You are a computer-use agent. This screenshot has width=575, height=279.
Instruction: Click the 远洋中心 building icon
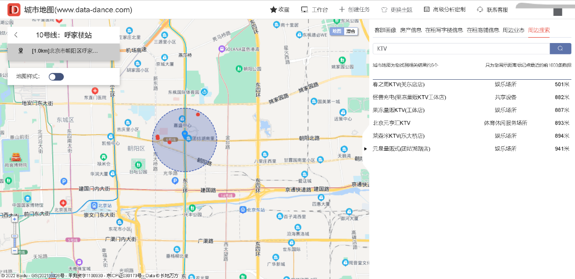click(343, 112)
